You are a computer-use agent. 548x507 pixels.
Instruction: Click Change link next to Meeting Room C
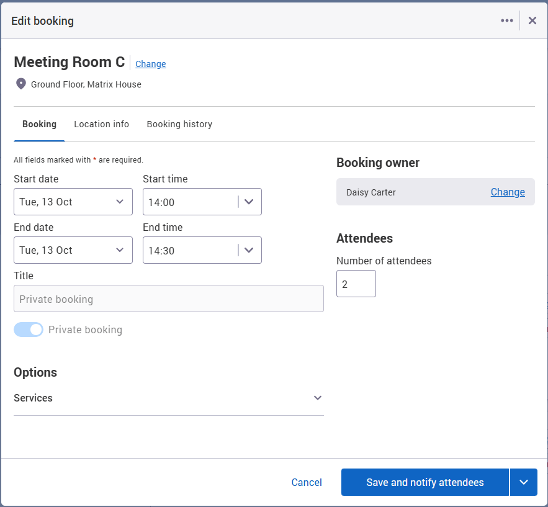coord(151,64)
